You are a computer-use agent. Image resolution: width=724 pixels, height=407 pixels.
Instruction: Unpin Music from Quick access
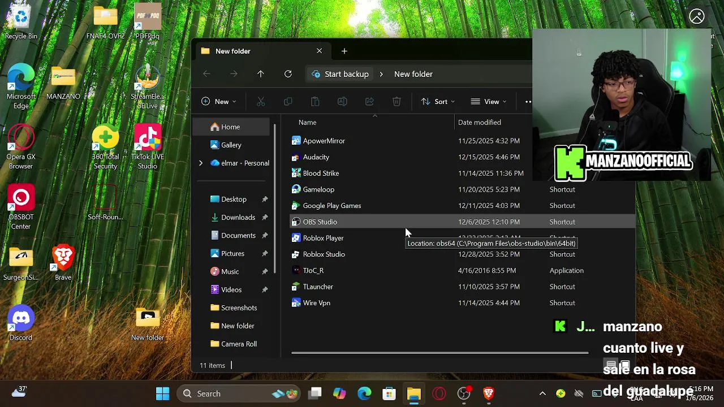pyautogui.click(x=265, y=272)
